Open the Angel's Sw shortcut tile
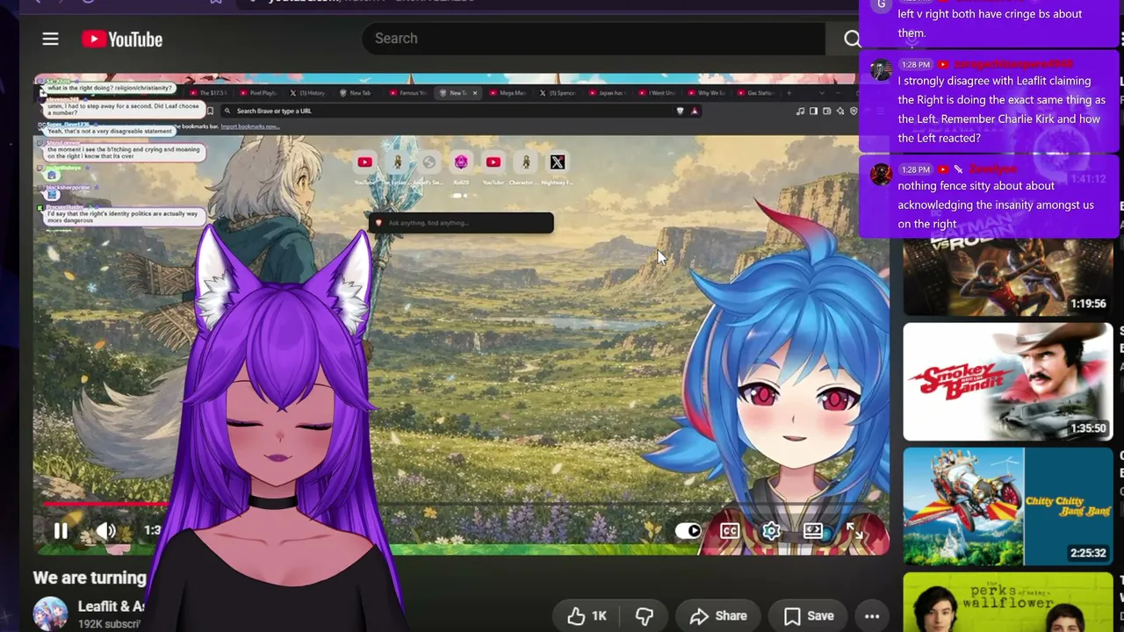 (x=429, y=162)
